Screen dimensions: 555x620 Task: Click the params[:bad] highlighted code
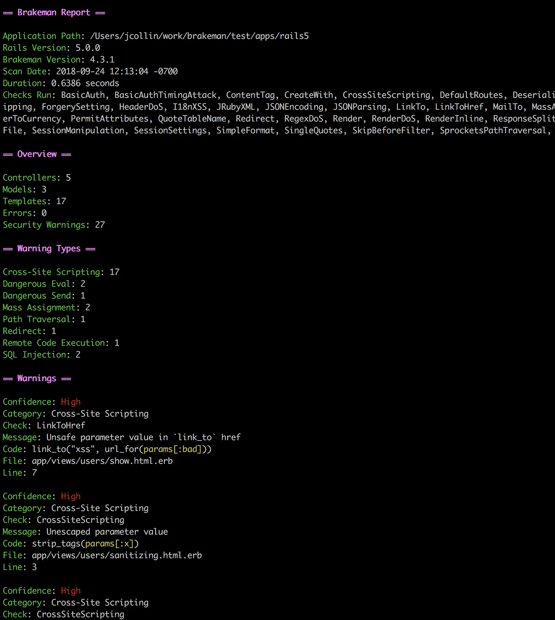(x=172, y=449)
